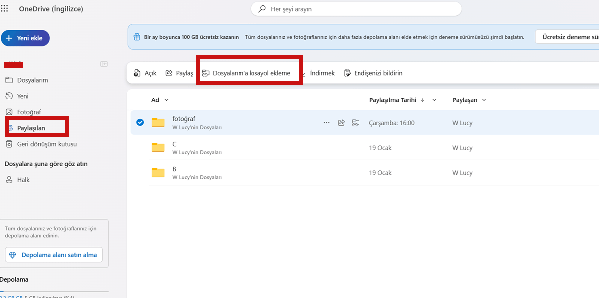Open Fotoğraf section in sidebar
This screenshot has width=599, height=298.
pyautogui.click(x=29, y=112)
